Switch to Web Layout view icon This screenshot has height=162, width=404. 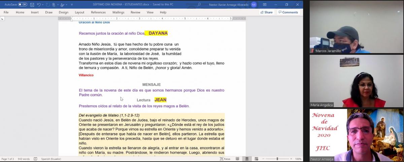pyautogui.click(x=256, y=159)
